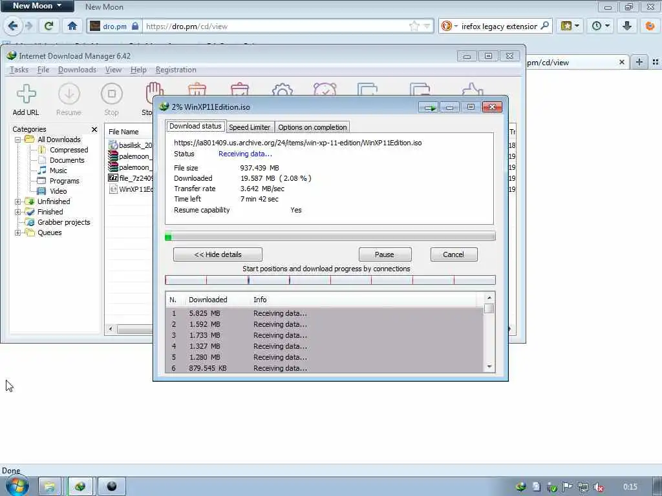Reload the page in New Moon
The image size is (662, 496).
tap(49, 26)
